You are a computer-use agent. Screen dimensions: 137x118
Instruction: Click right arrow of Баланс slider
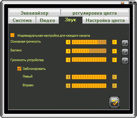point(114,51)
